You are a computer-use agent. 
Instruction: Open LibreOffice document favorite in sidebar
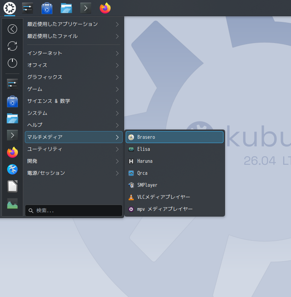click(12, 186)
